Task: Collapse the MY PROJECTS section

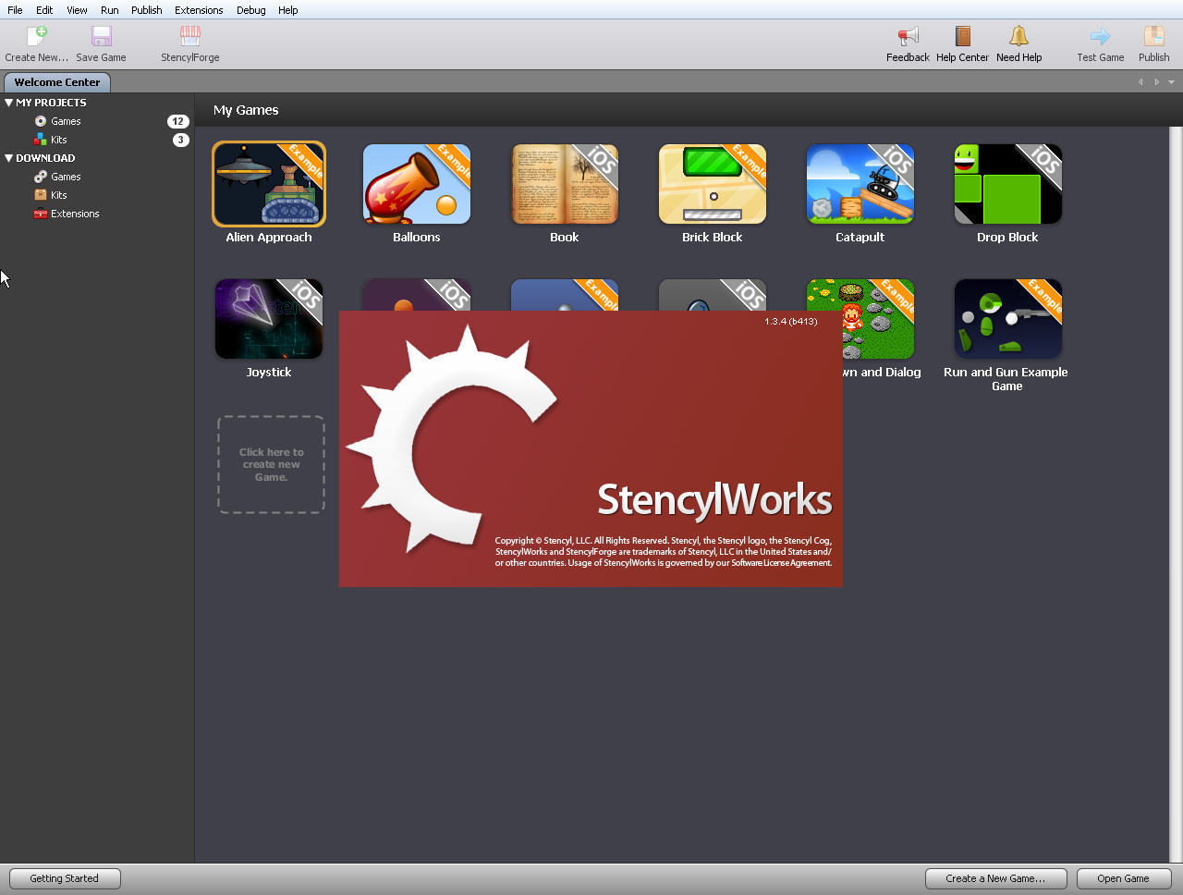Action: 8,103
